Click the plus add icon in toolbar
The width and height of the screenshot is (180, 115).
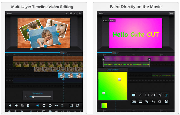[x=16, y=105]
